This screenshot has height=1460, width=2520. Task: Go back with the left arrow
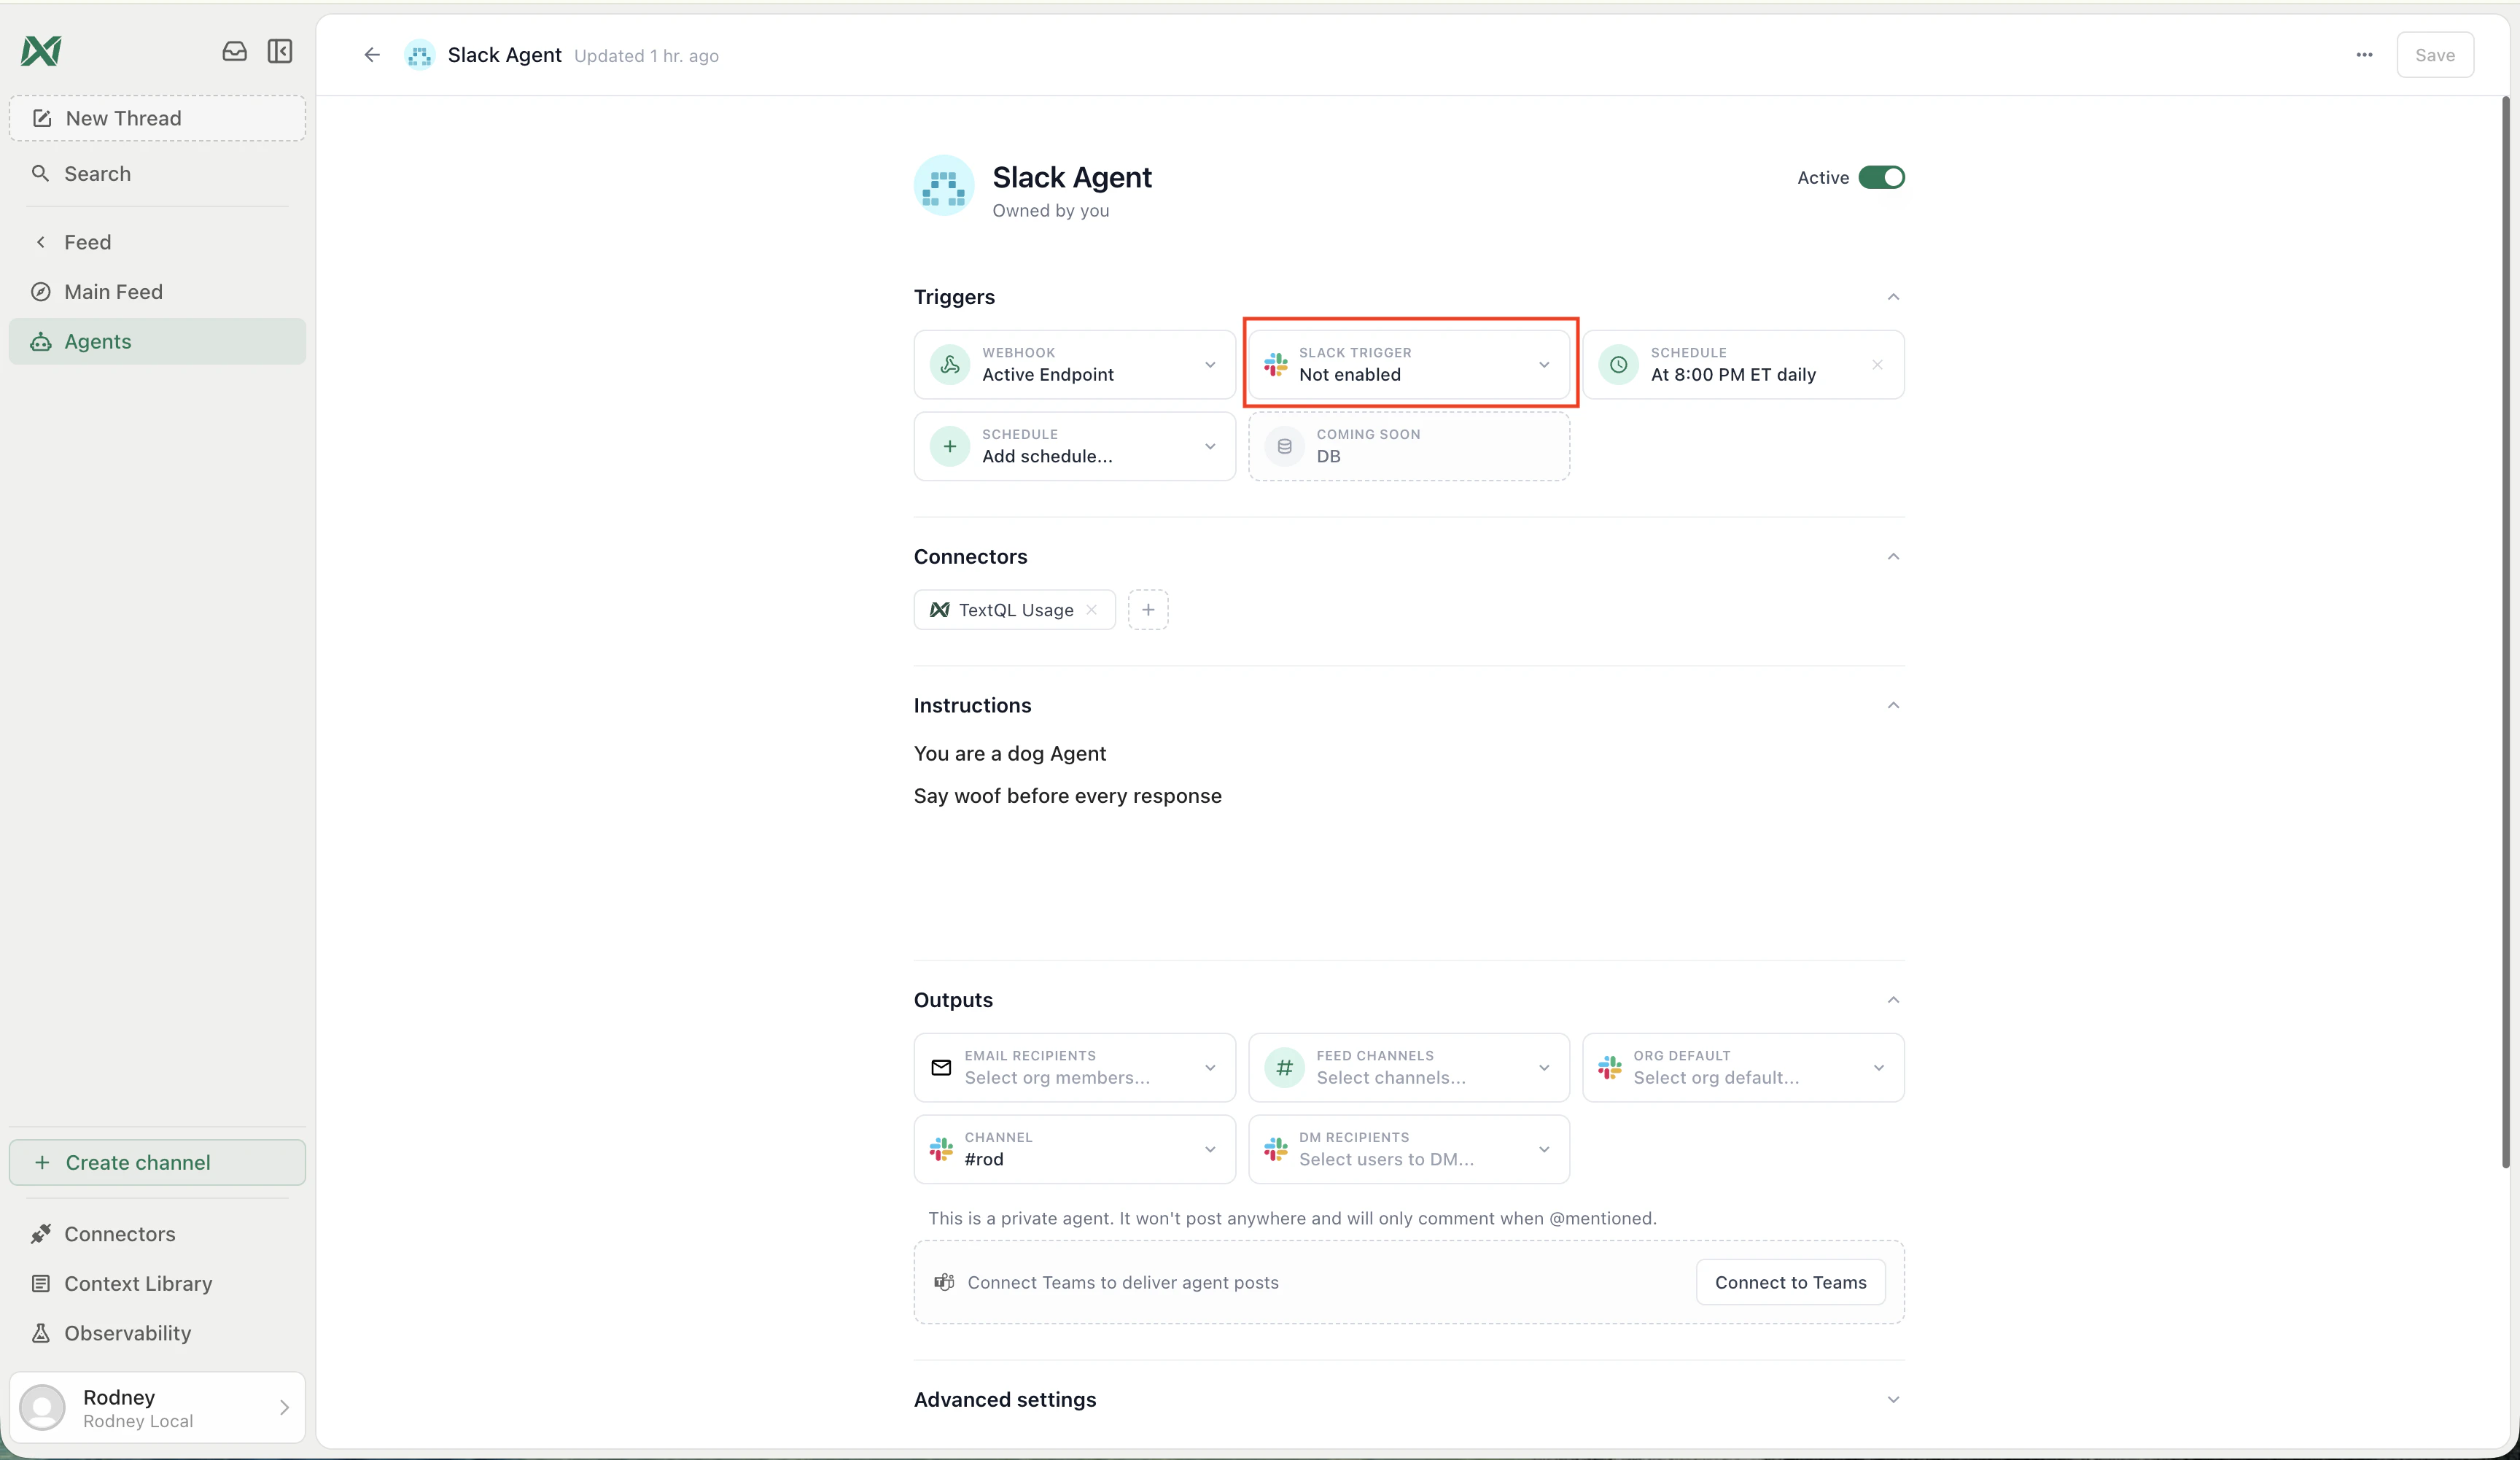[372, 55]
